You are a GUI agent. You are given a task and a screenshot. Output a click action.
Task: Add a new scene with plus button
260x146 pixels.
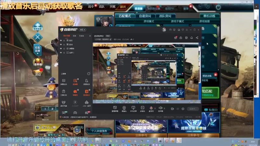(x=90, y=36)
